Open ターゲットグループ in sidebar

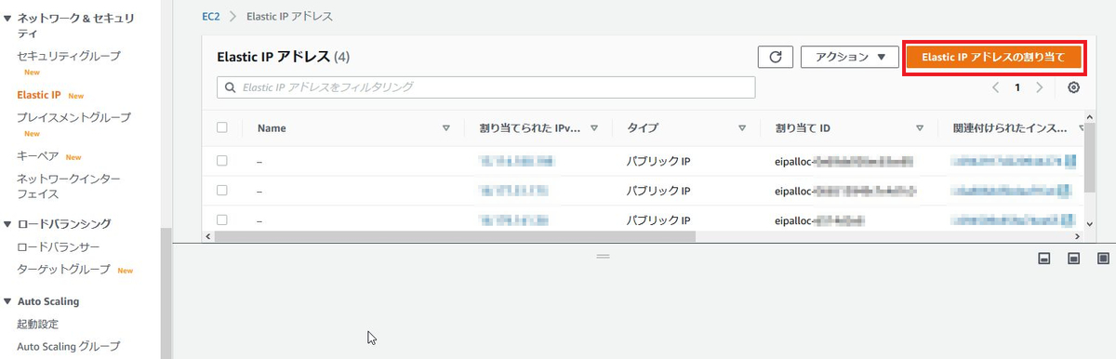click(x=63, y=270)
